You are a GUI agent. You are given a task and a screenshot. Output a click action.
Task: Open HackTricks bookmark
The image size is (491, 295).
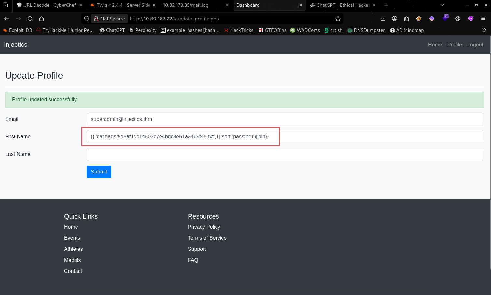[x=239, y=30]
